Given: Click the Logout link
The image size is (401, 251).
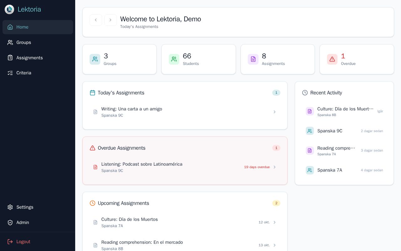Looking at the screenshot, I should pos(38,242).
